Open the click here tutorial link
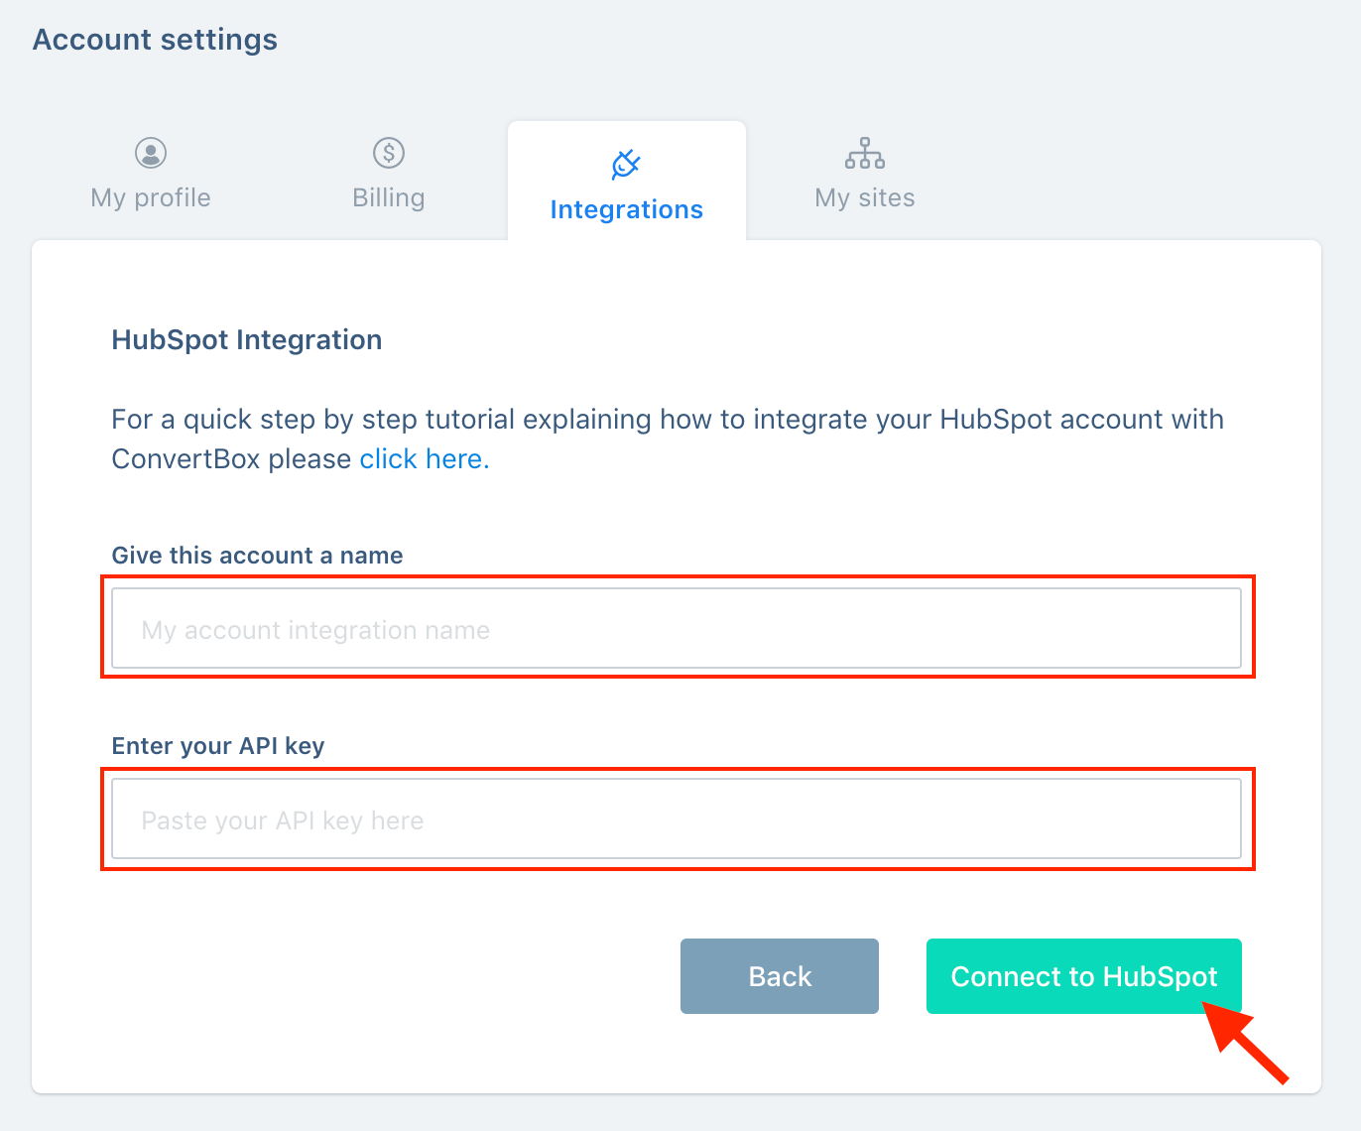 (425, 458)
